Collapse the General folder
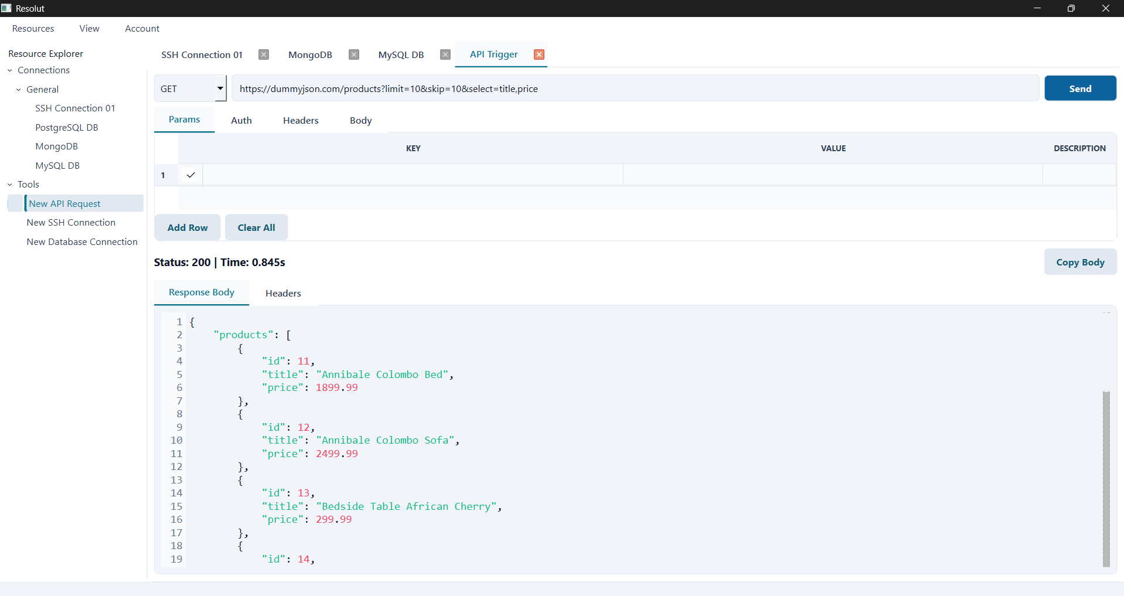This screenshot has width=1124, height=596. 19,90
